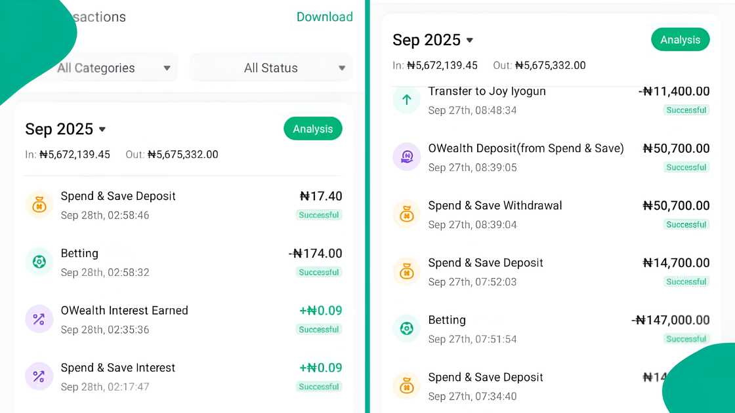Open Analysis on the right panel
The height and width of the screenshot is (413, 735).
680,39
